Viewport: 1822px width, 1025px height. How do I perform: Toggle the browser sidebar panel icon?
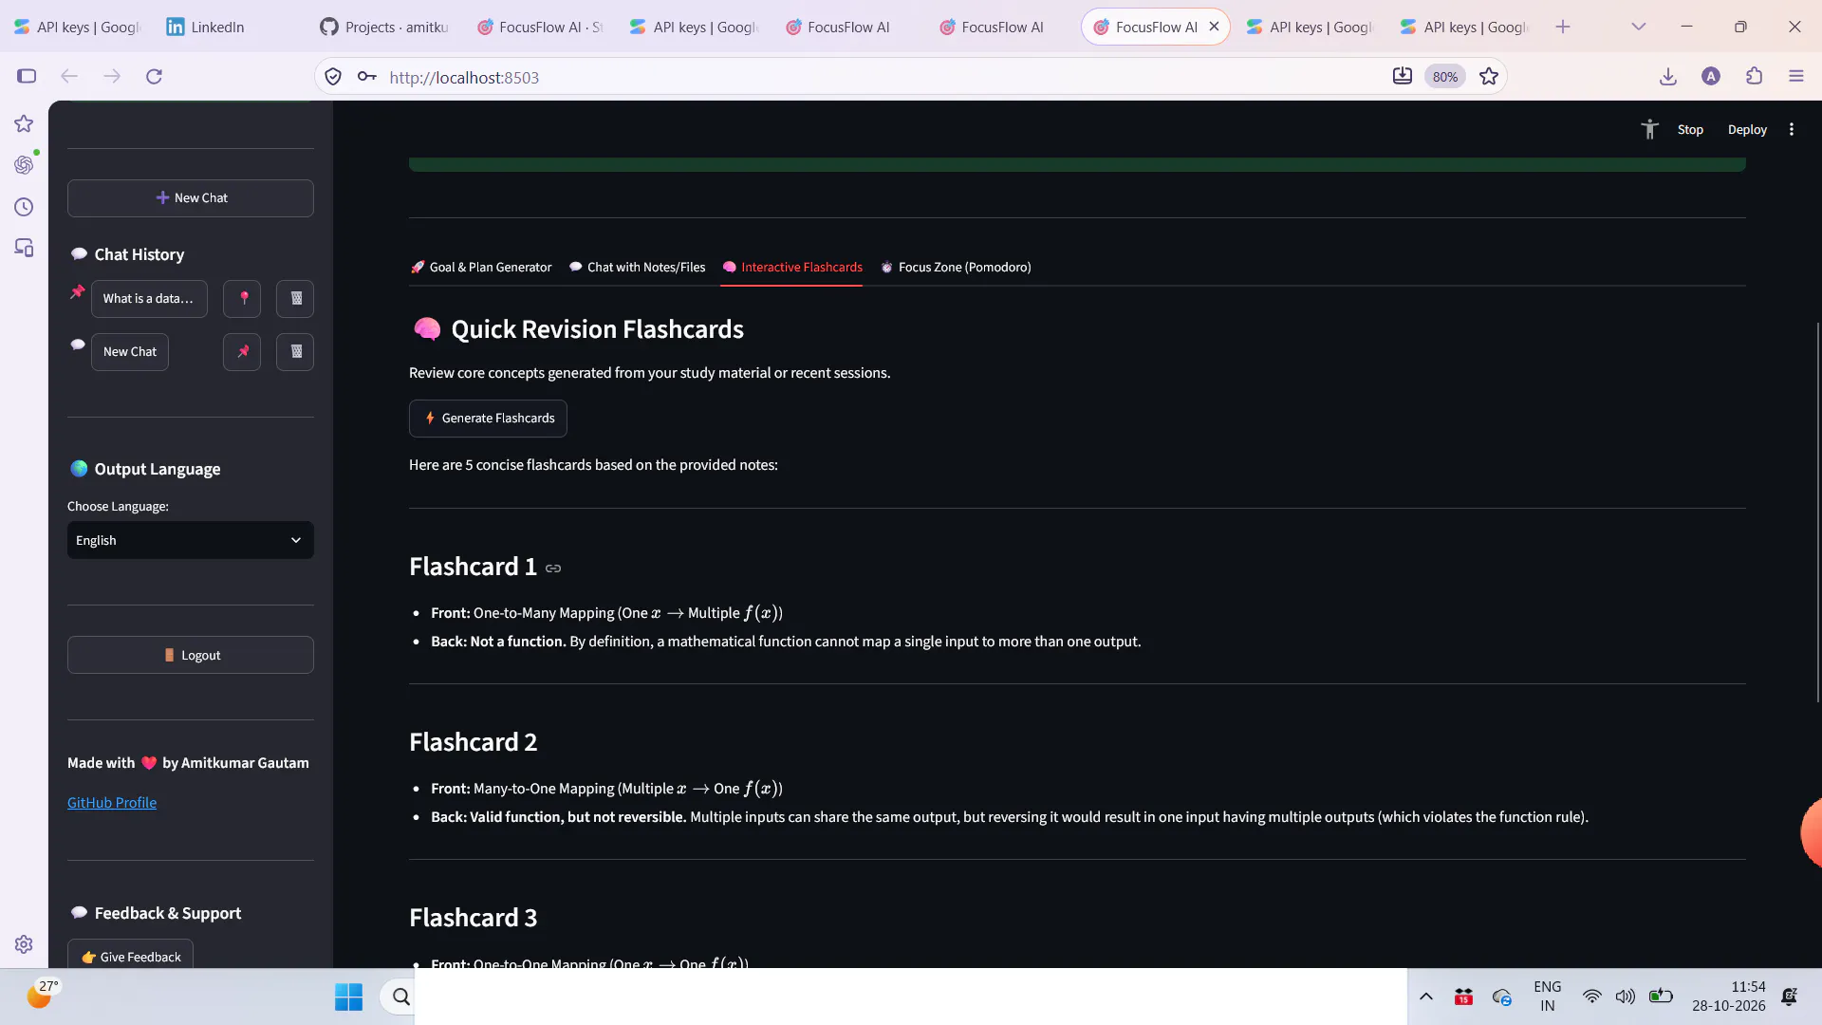point(27,76)
